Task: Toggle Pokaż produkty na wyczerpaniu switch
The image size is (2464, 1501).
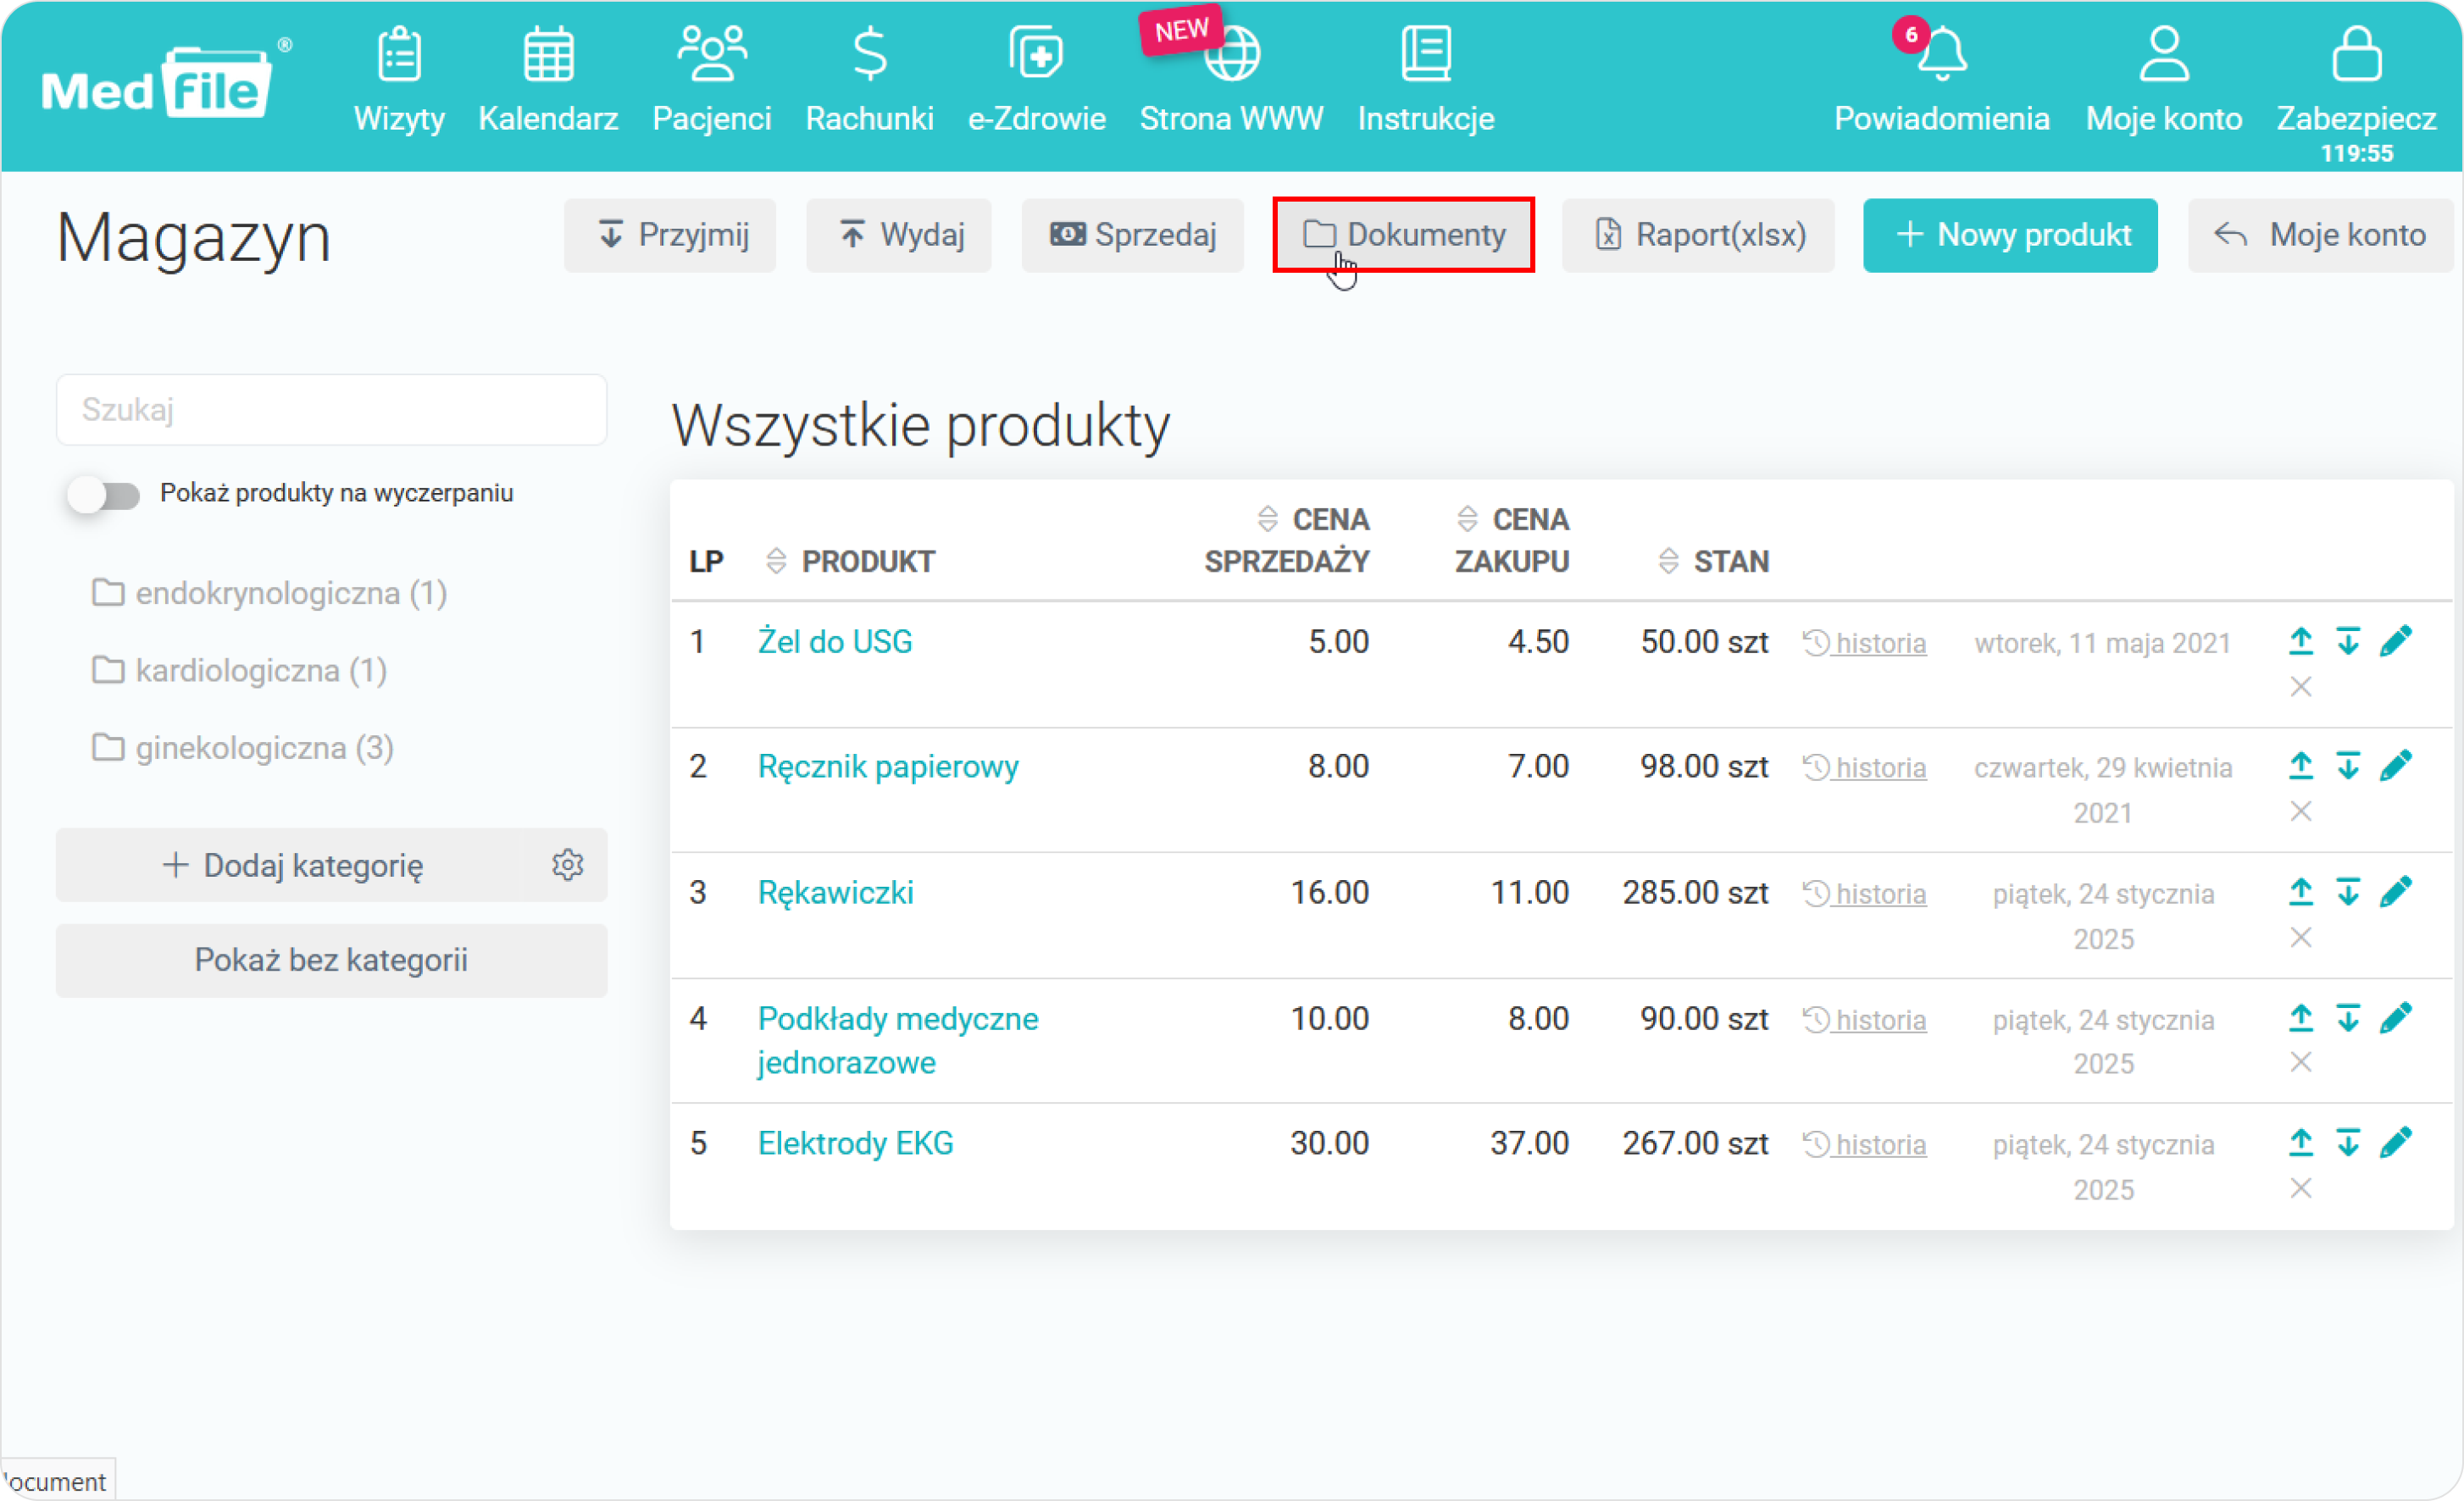Action: point(103,494)
